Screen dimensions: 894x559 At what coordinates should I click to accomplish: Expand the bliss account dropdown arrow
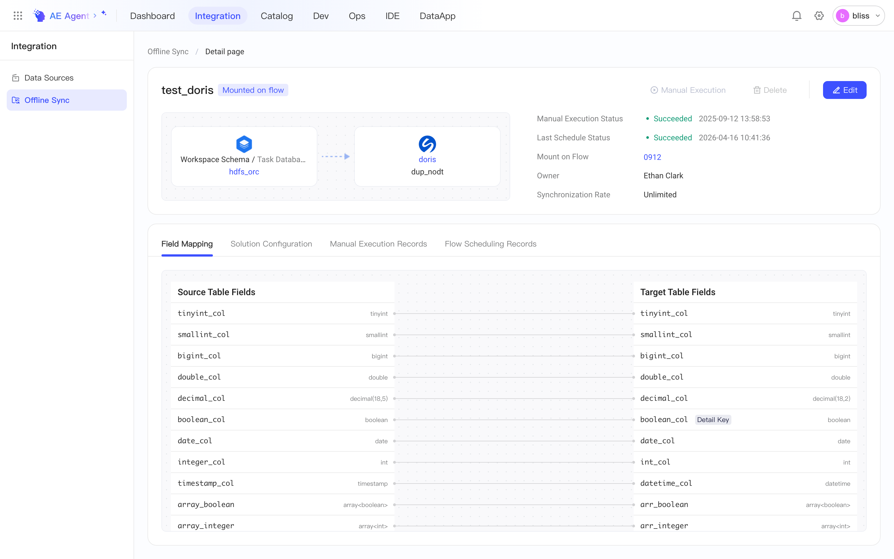coord(878,16)
